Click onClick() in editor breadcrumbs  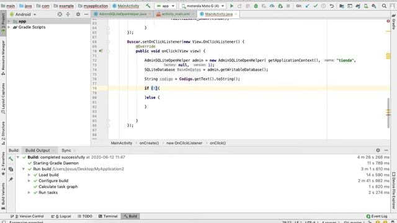[x=218, y=143]
